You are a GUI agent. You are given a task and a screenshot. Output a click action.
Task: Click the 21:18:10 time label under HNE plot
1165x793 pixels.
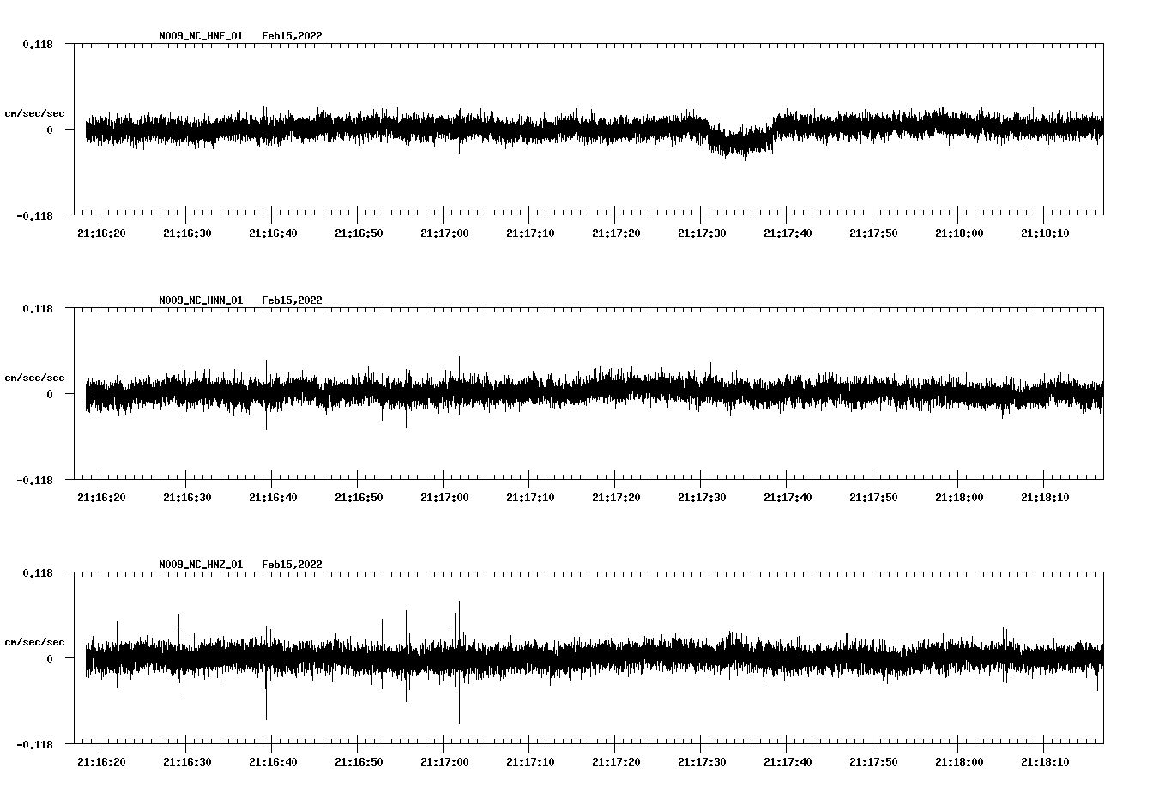1045,233
